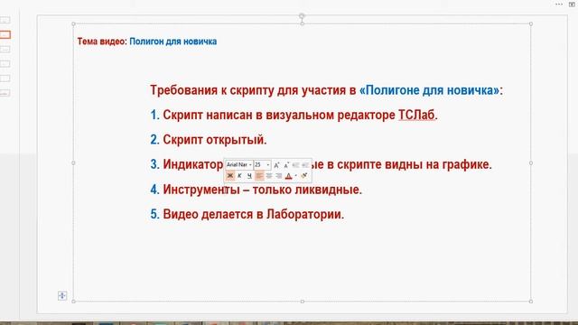The width and height of the screenshot is (578, 325).
Task: Increase list indent level icon
Action: point(305,165)
